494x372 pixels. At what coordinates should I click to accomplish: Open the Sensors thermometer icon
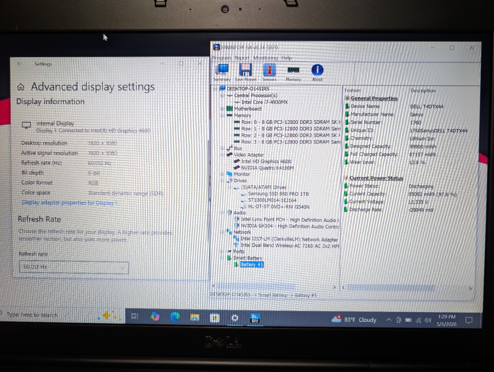click(269, 72)
